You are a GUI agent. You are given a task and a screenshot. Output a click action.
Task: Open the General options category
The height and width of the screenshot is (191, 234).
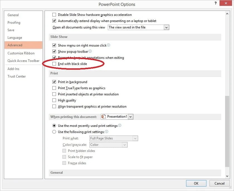tap(23, 15)
